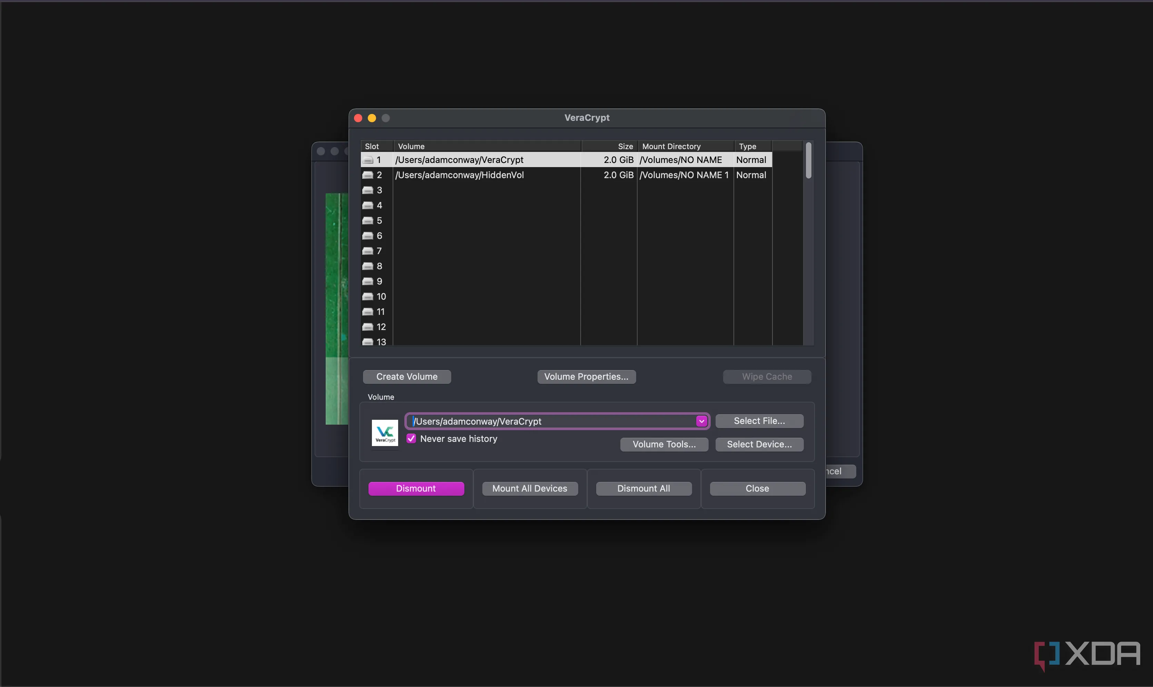Select the drive icon for slot 9
This screenshot has height=687, width=1153.
[x=368, y=281]
